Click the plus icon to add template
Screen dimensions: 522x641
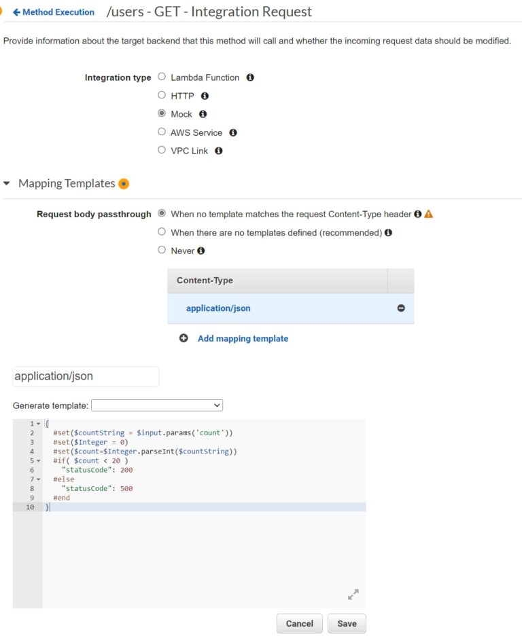click(x=184, y=338)
